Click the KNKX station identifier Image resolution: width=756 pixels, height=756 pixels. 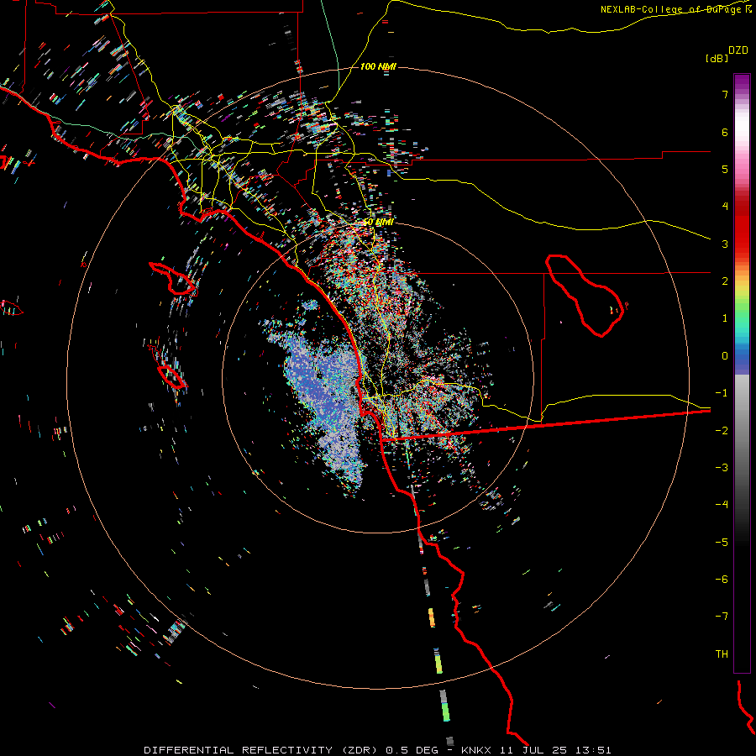tap(476, 750)
